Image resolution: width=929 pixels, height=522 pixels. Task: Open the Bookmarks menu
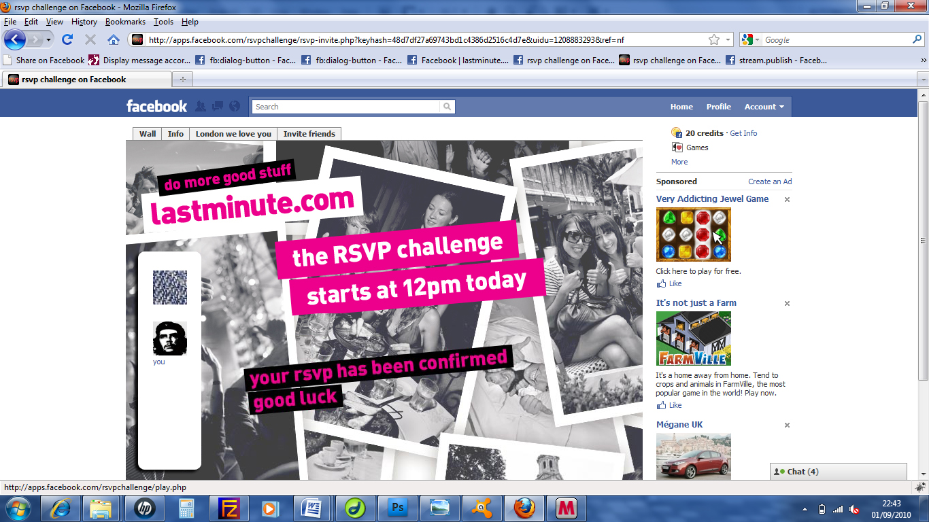pos(125,22)
